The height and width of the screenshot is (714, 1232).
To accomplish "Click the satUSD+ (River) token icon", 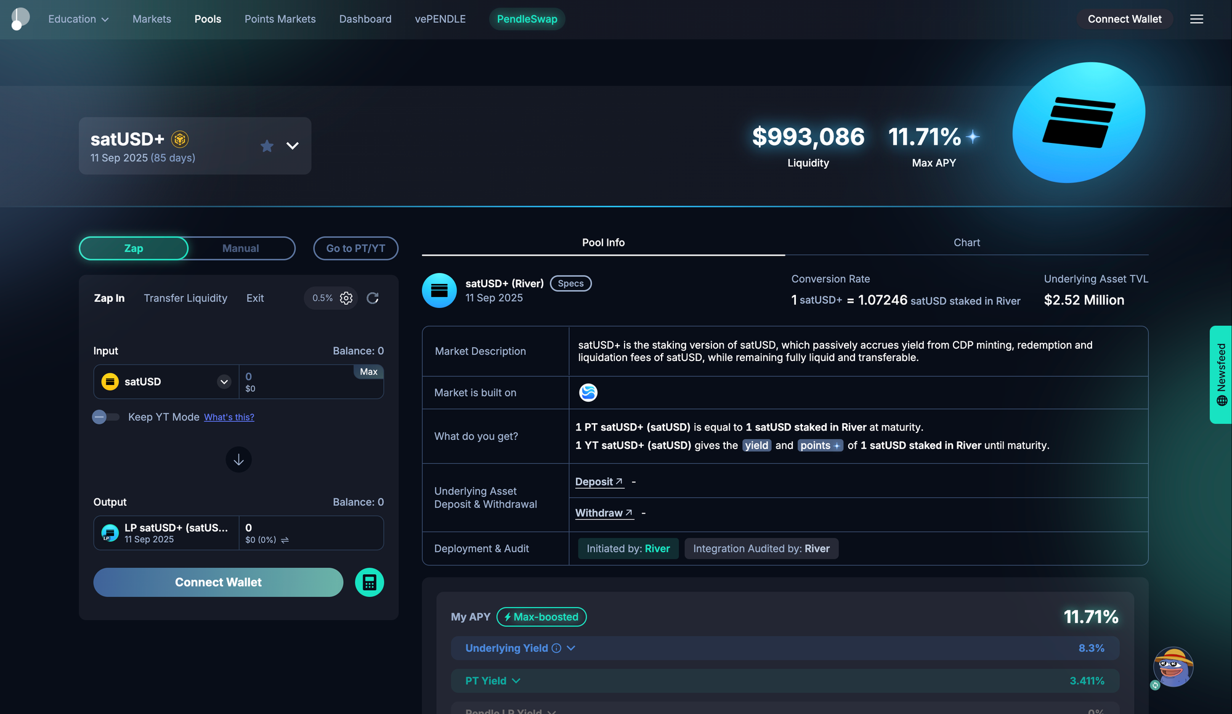I will [x=439, y=290].
